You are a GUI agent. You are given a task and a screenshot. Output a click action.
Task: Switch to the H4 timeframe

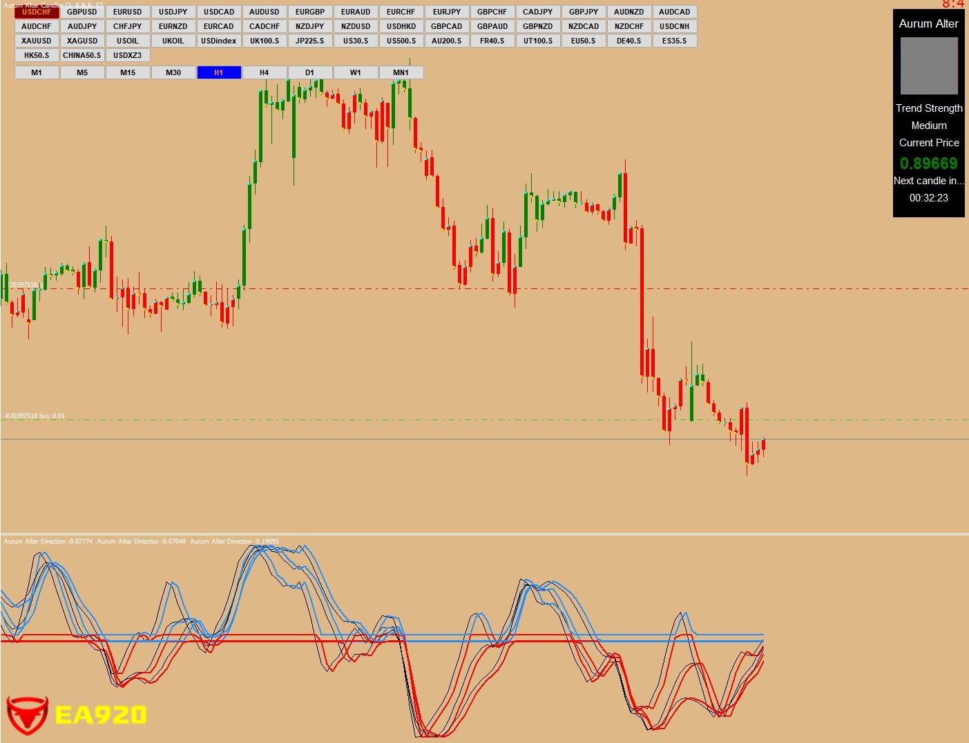[x=265, y=72]
